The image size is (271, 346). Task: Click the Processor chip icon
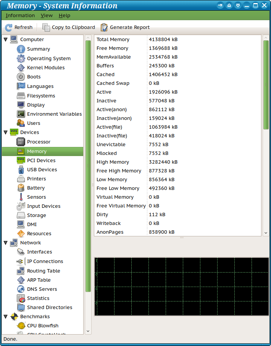click(x=21, y=142)
